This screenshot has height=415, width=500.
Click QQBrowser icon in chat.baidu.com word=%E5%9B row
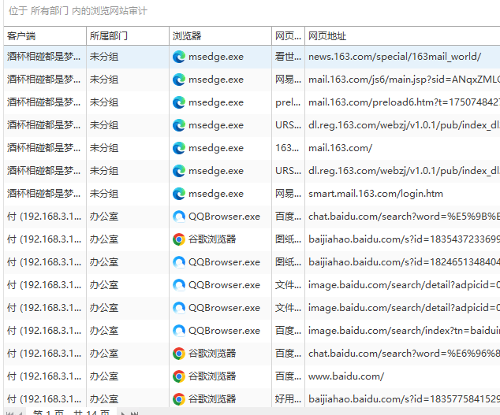[178, 217]
